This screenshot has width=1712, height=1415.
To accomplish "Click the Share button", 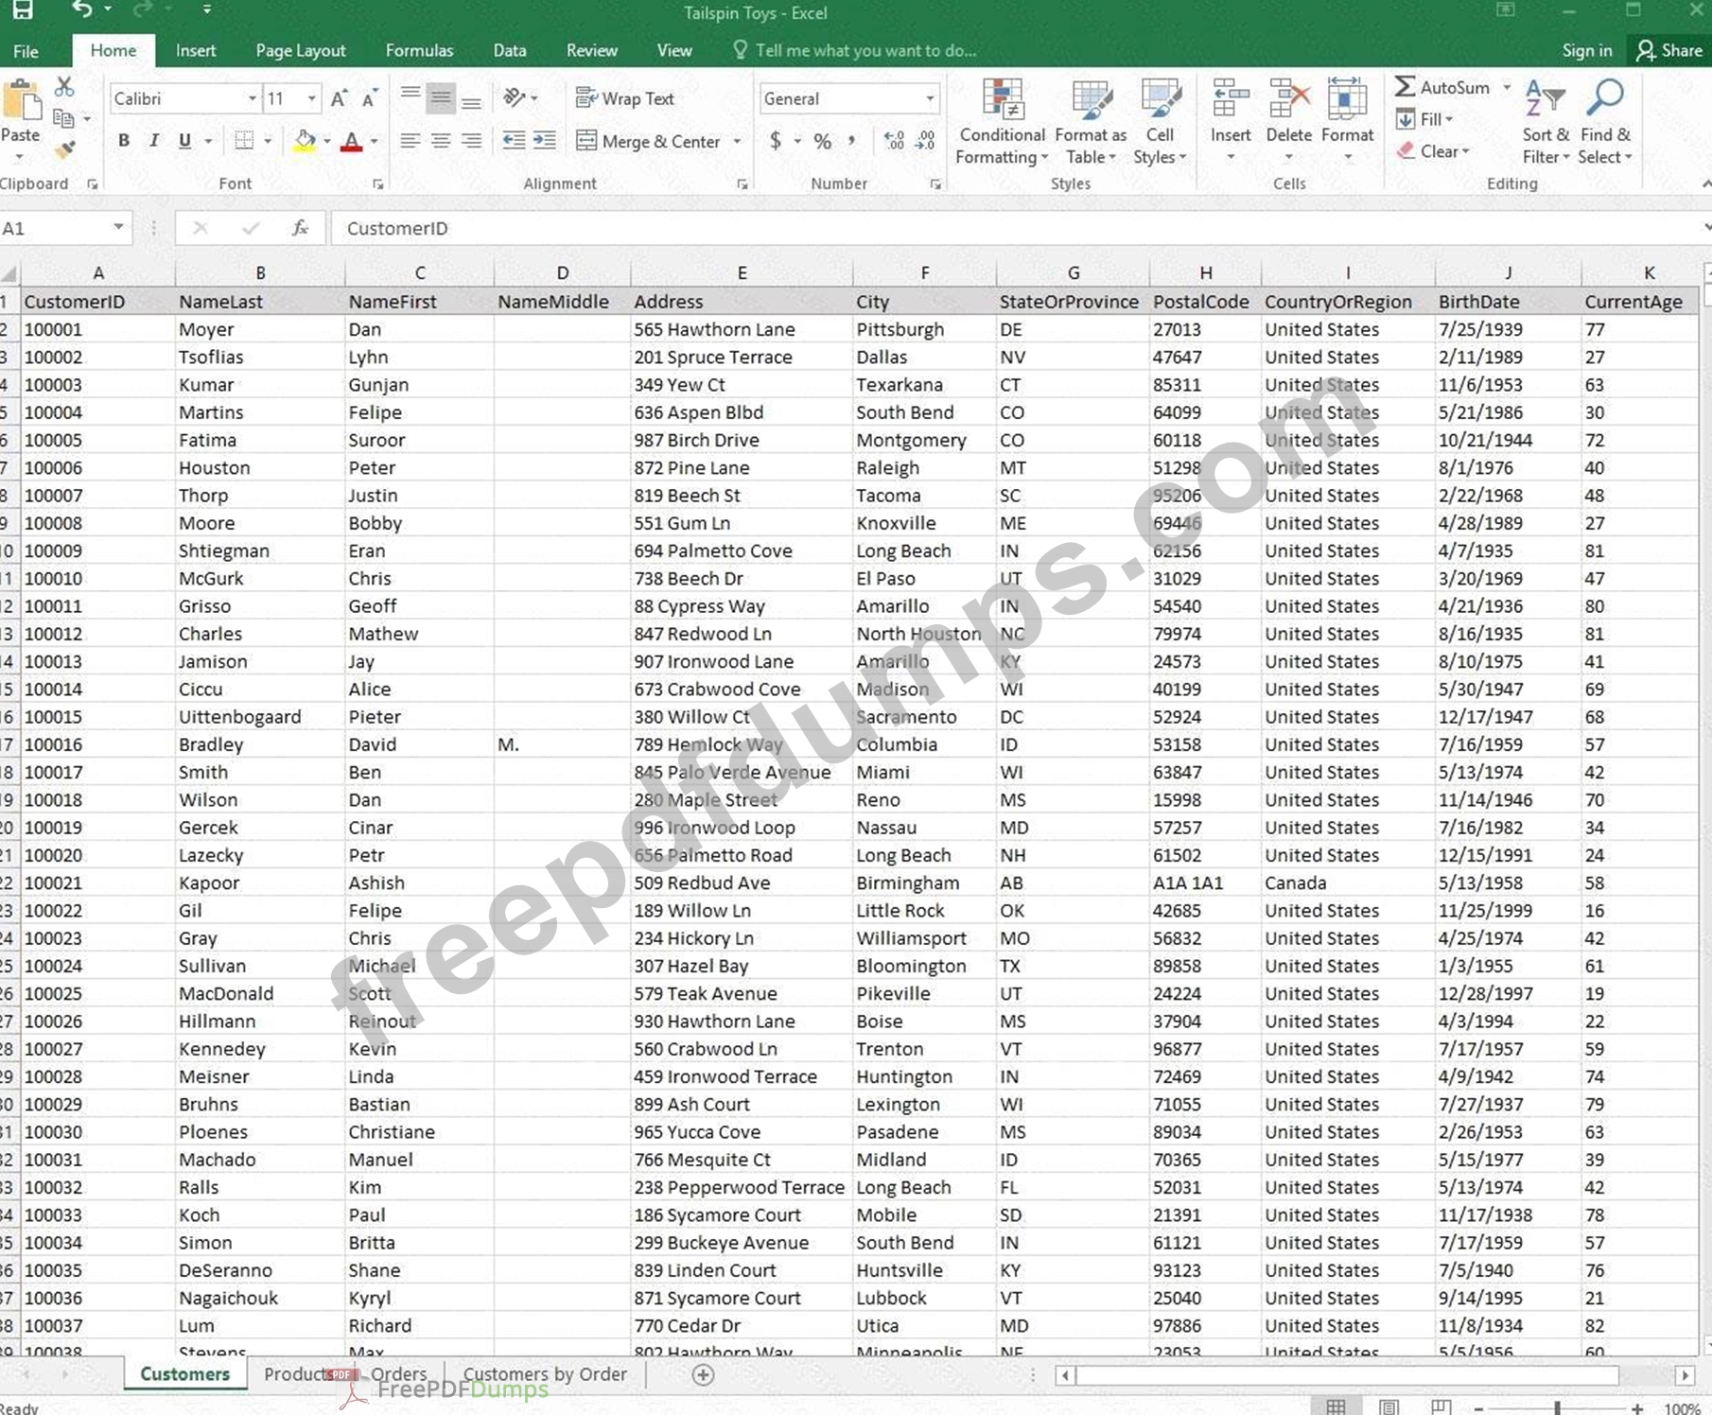I will [x=1669, y=50].
